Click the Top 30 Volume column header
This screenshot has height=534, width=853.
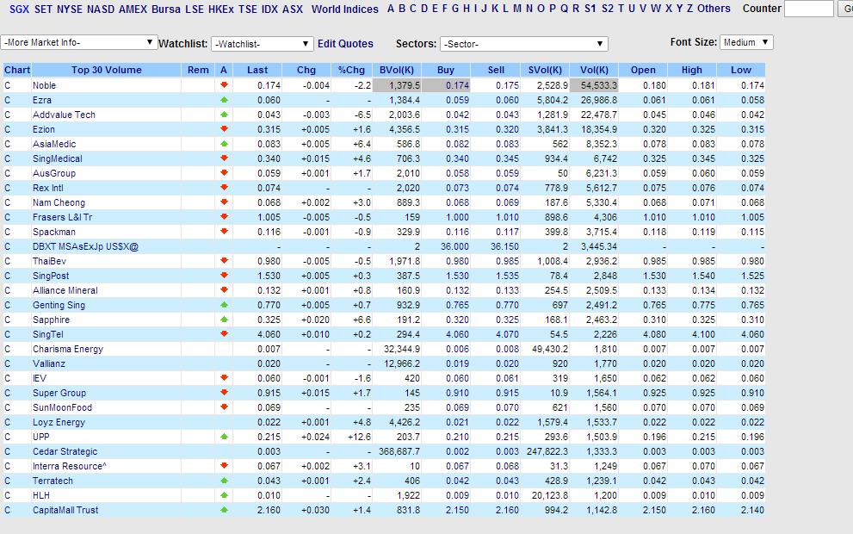click(106, 70)
